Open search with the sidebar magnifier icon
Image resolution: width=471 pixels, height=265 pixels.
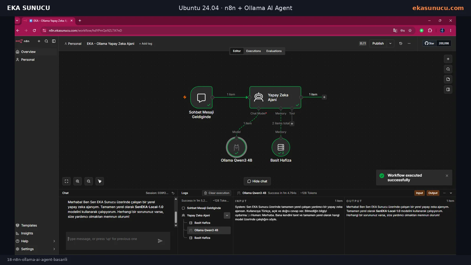[x=46, y=41]
